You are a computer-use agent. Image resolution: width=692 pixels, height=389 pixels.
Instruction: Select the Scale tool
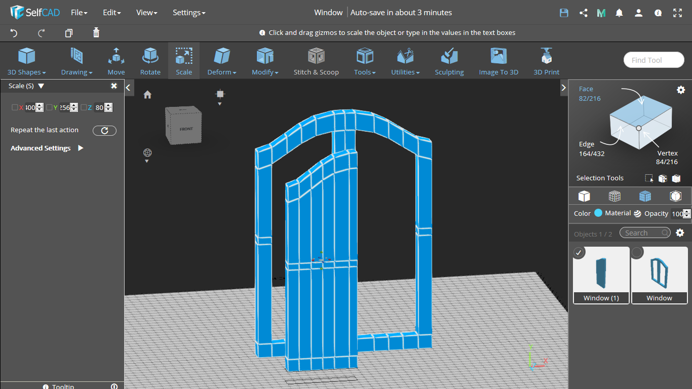[x=184, y=61]
